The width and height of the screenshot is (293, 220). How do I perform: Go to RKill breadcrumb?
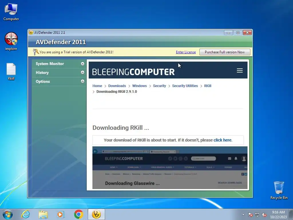(x=208, y=86)
